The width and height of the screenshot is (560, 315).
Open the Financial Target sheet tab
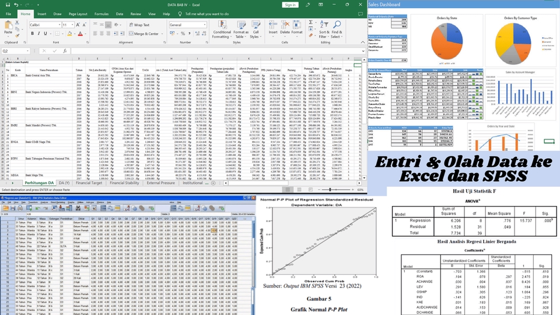pyautogui.click(x=89, y=183)
